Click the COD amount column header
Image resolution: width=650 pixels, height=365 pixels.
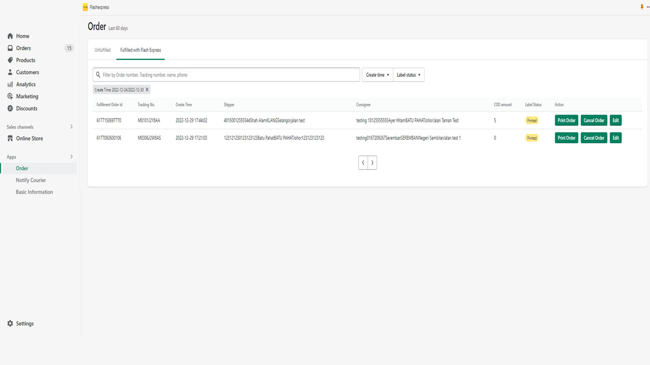tap(503, 105)
